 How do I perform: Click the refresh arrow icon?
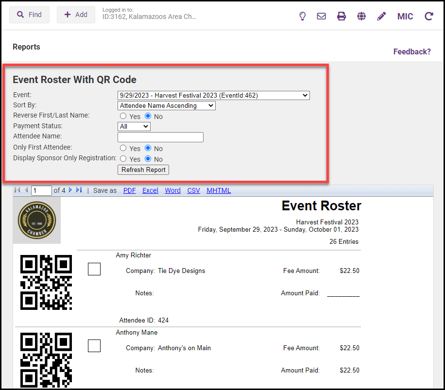click(428, 16)
